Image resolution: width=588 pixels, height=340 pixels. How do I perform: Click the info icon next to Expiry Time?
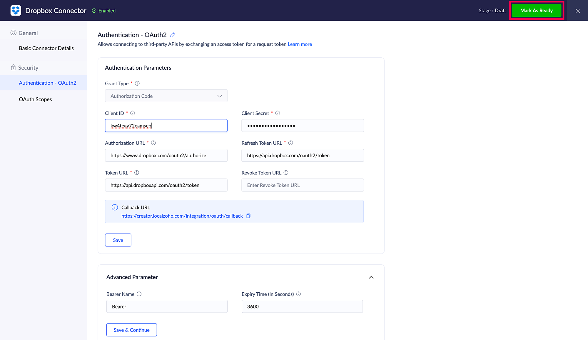[298, 294]
